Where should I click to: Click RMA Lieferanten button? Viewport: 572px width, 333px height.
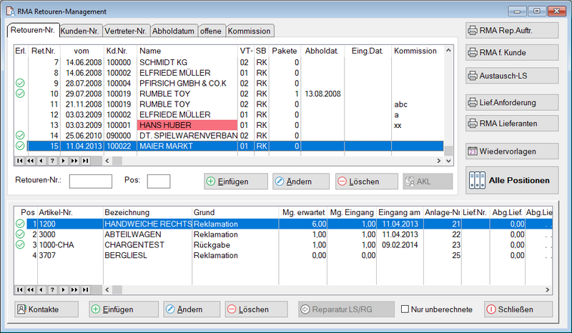coord(511,123)
